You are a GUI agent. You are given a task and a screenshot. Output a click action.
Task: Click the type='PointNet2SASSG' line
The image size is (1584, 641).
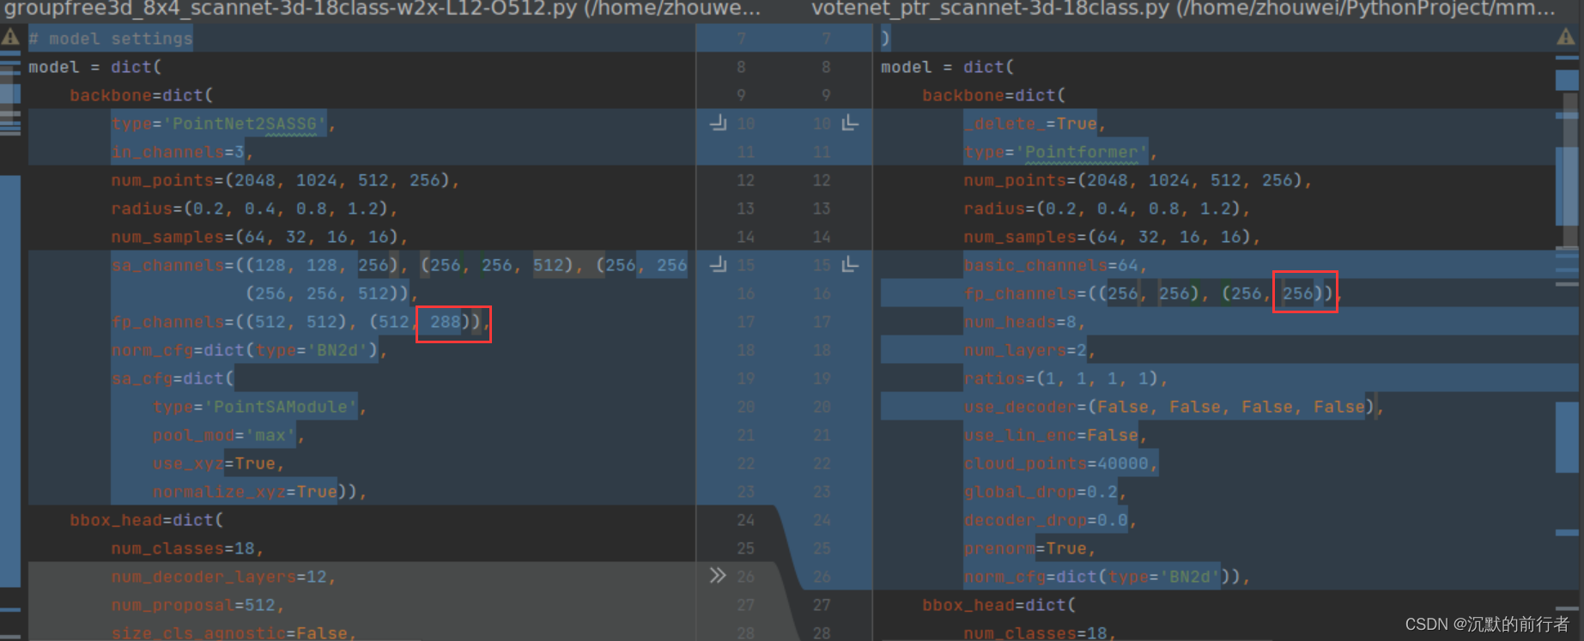click(223, 124)
